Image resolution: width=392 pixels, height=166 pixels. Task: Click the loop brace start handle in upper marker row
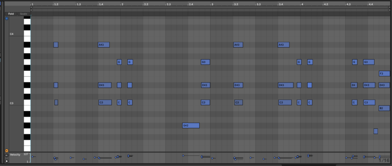pyautogui.click(x=32, y=7)
